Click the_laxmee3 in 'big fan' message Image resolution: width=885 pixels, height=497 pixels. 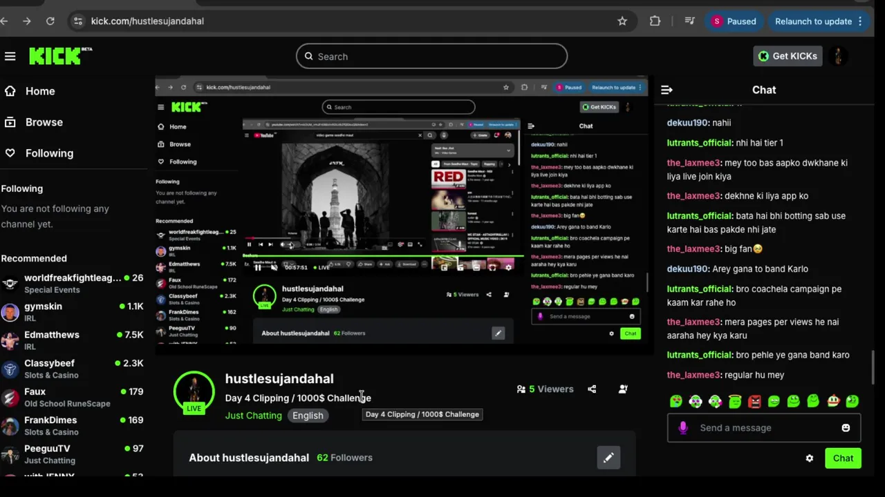pos(693,249)
